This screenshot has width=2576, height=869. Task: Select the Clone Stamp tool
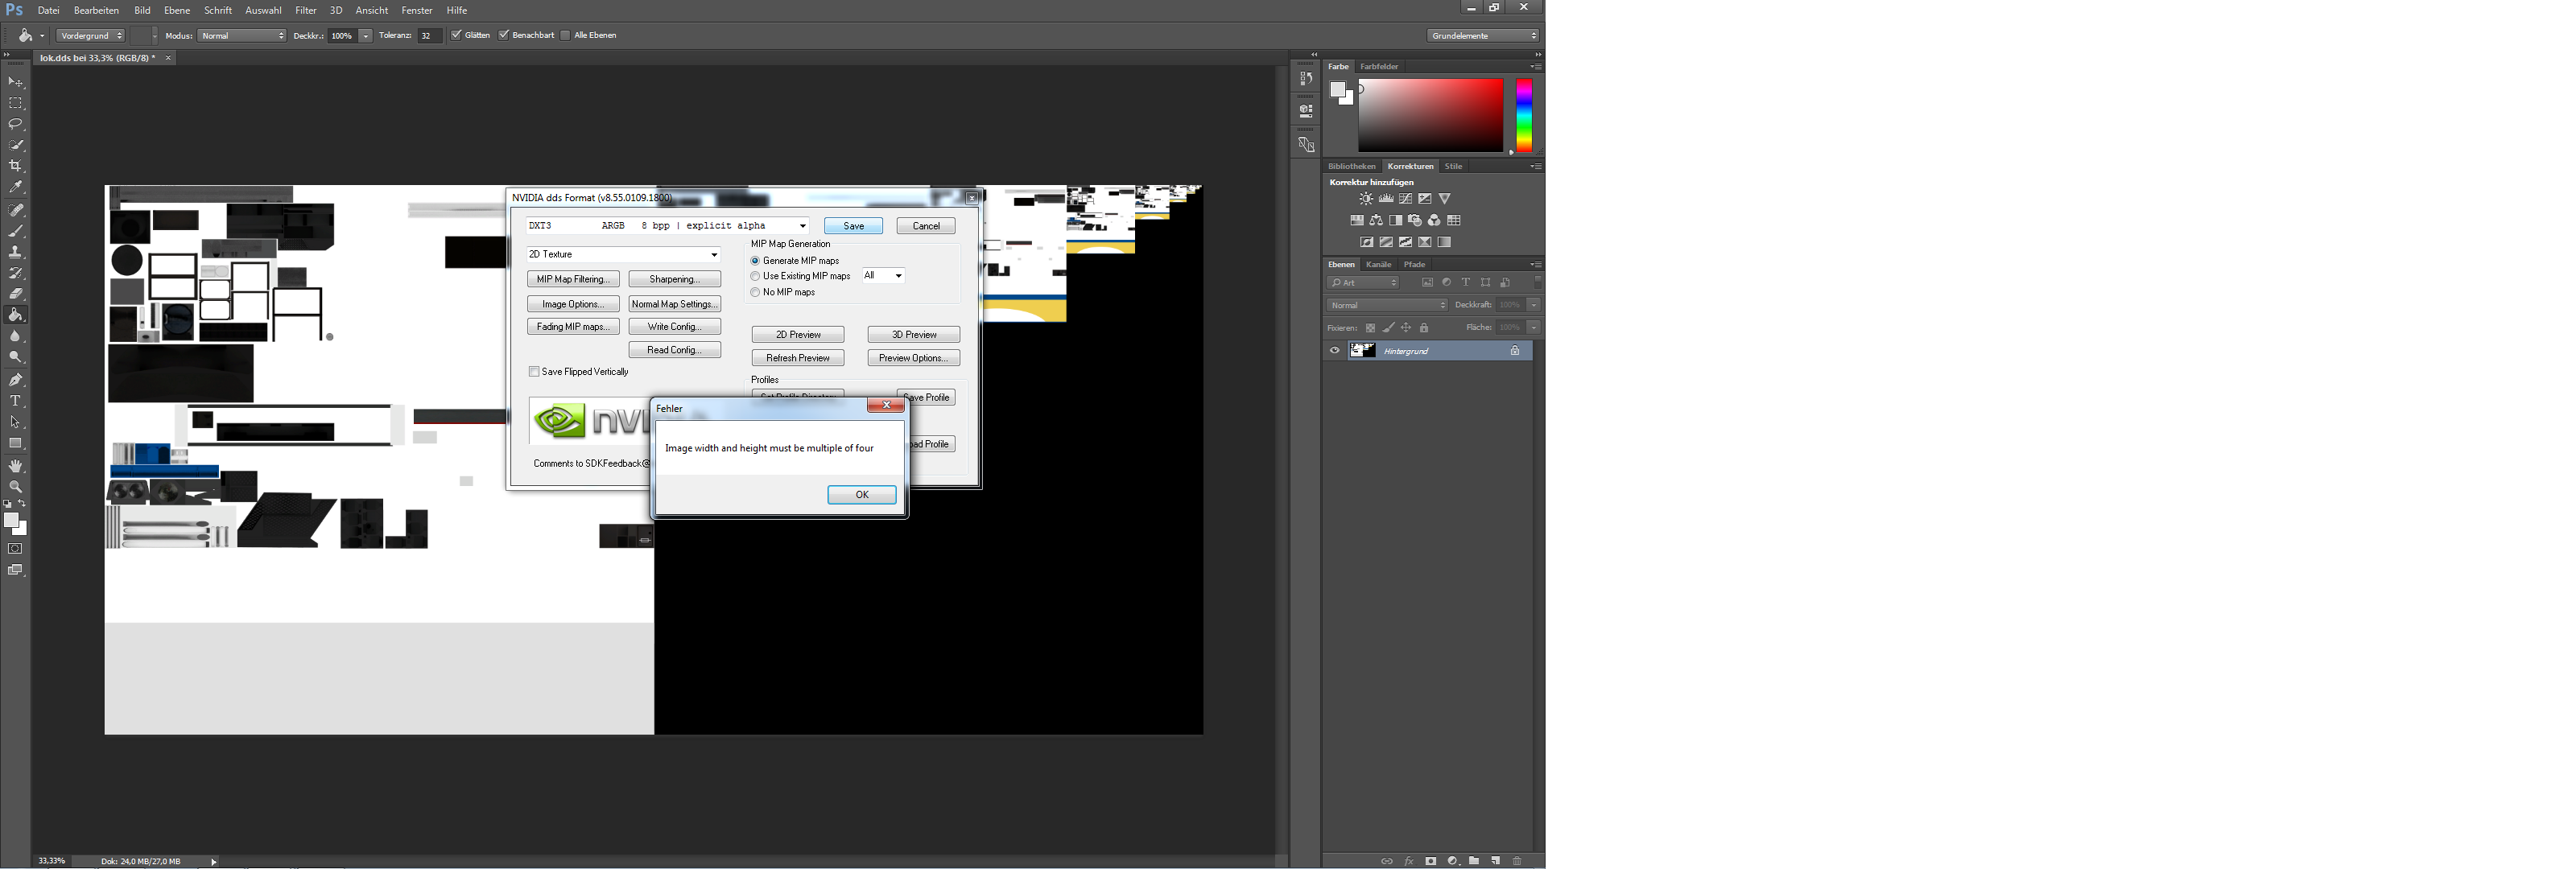(16, 252)
